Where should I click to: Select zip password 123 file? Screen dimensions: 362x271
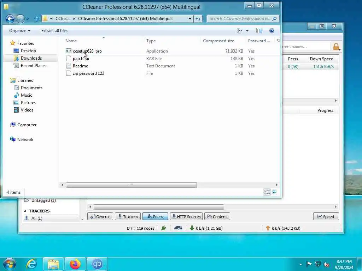(x=88, y=73)
